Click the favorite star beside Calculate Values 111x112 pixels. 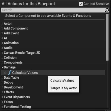tap(5, 73)
